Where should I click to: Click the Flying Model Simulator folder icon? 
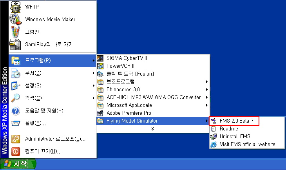pos(100,121)
